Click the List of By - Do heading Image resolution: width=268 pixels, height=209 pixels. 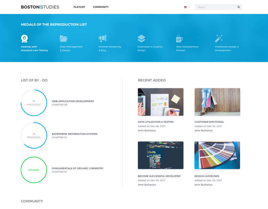(34, 80)
